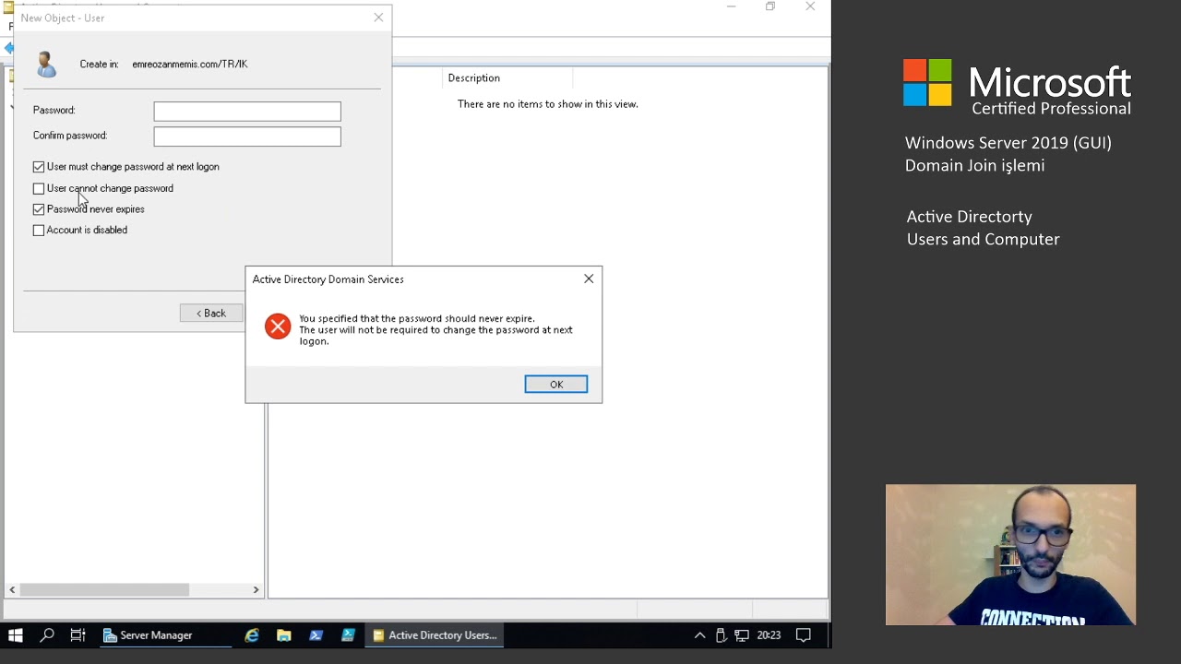The image size is (1181, 664).
Task: Click the USB safely remove tray icon
Action: click(x=721, y=635)
